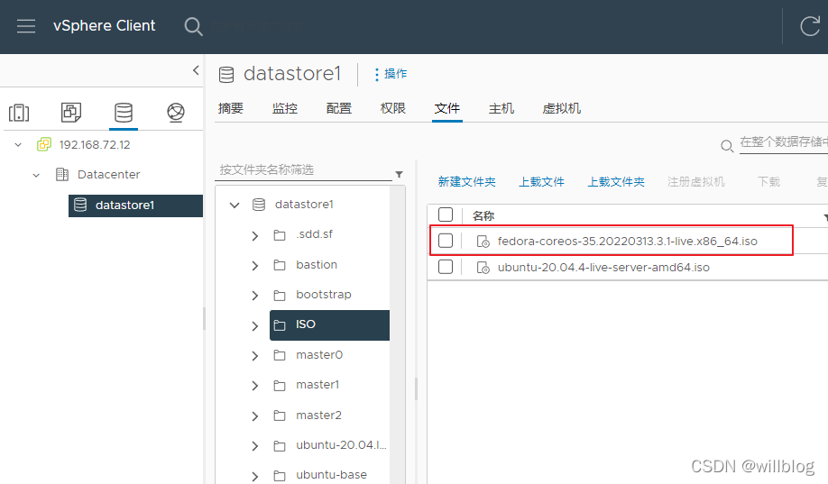Open the 配置 (Configure) tab

tap(339, 109)
